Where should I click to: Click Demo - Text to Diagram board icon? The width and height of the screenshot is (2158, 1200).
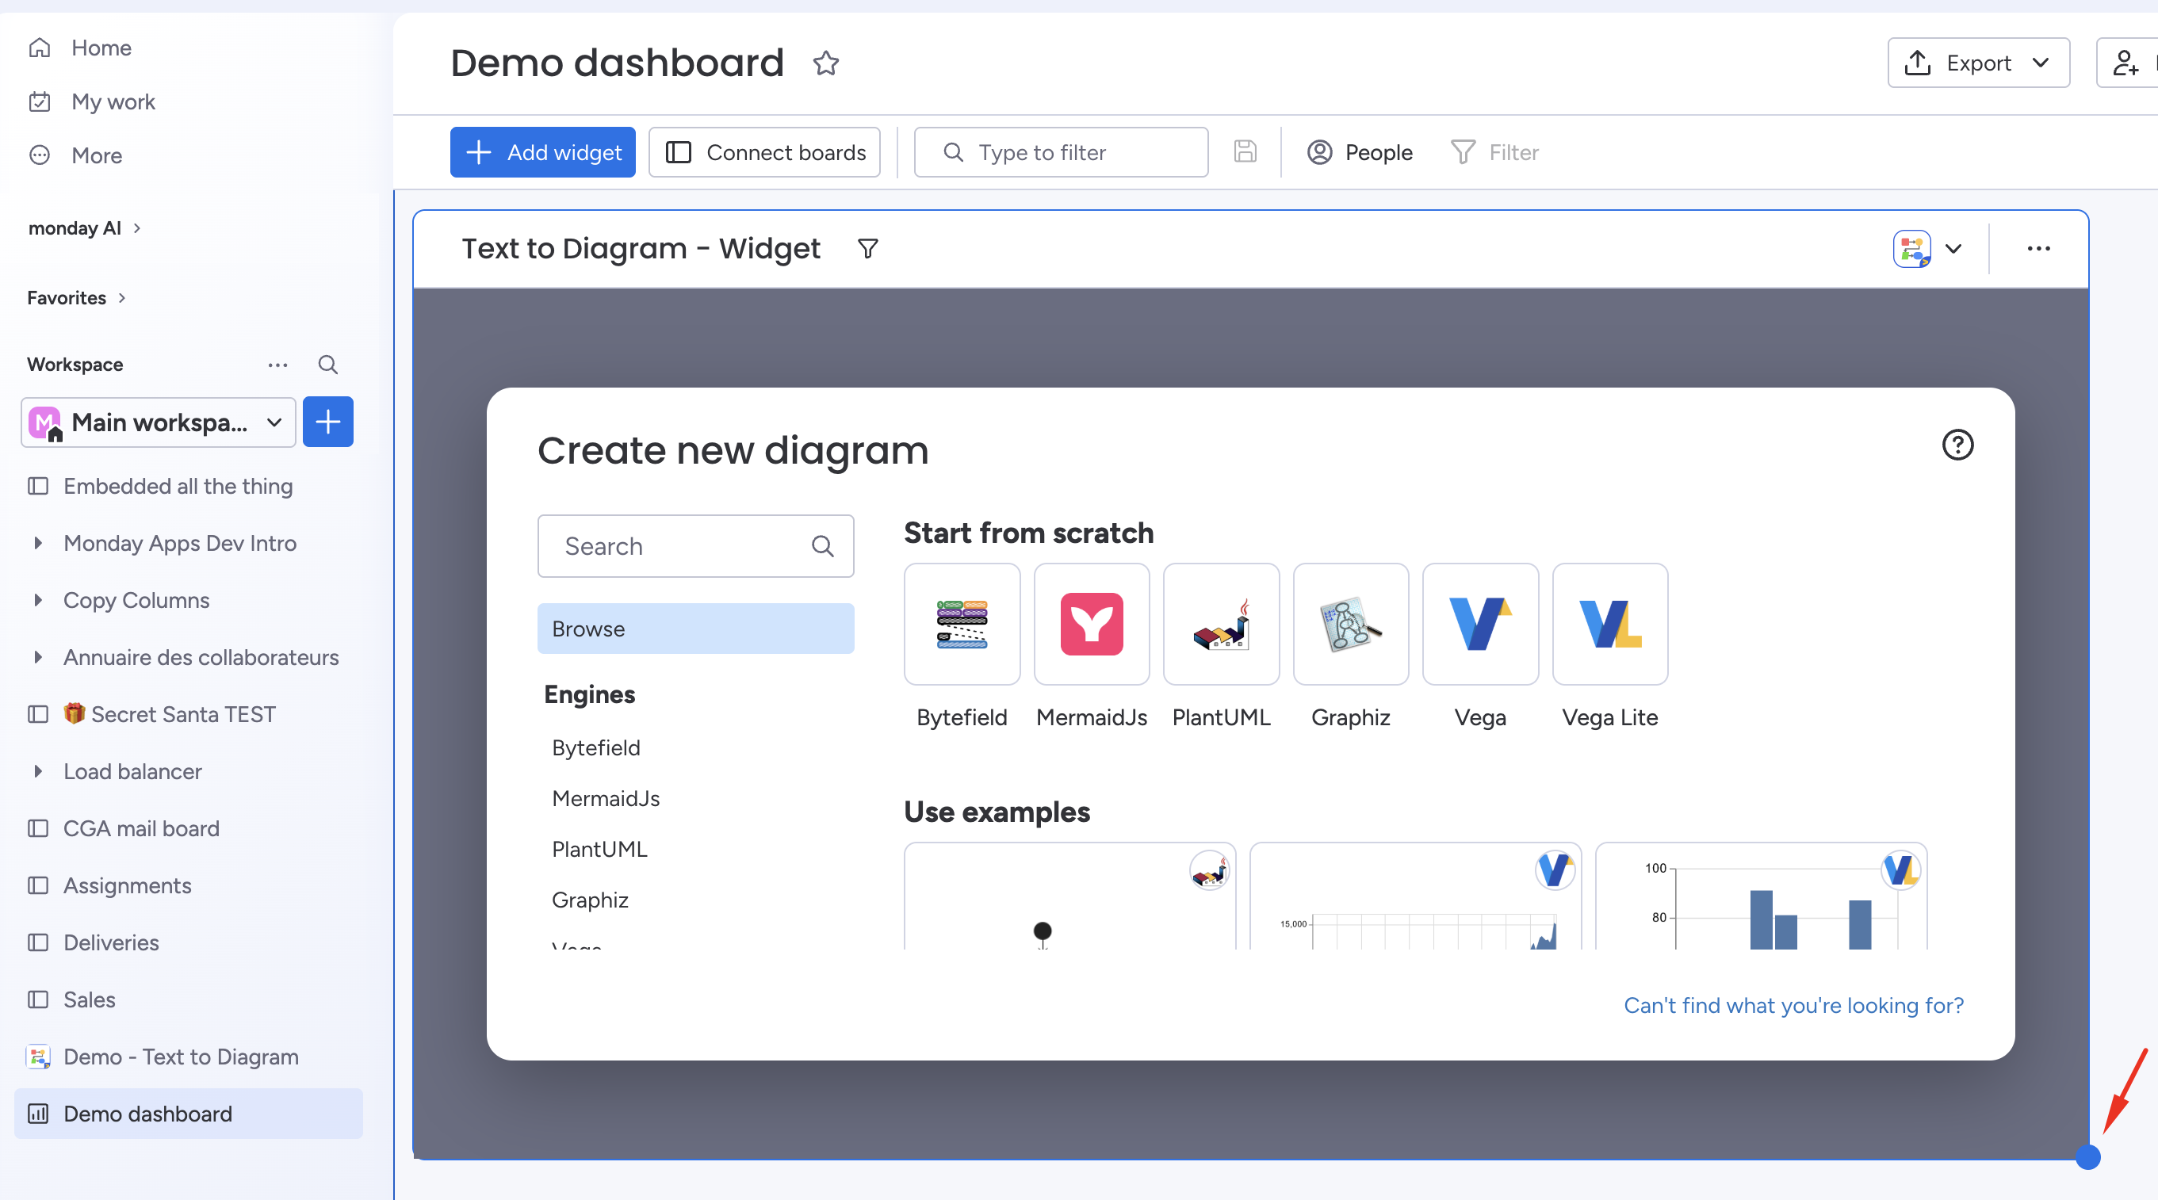(x=38, y=1057)
